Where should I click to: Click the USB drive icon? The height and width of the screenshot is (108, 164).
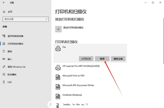tap(4, 82)
